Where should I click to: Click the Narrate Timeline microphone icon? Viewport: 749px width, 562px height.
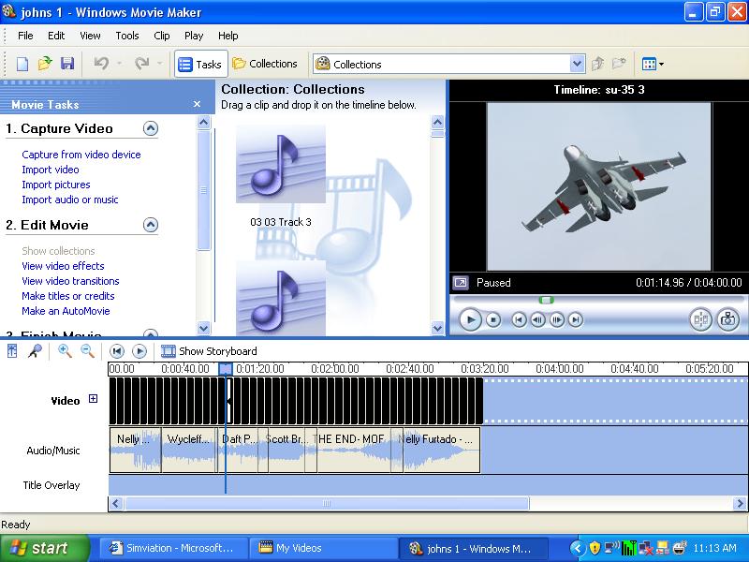tap(35, 351)
